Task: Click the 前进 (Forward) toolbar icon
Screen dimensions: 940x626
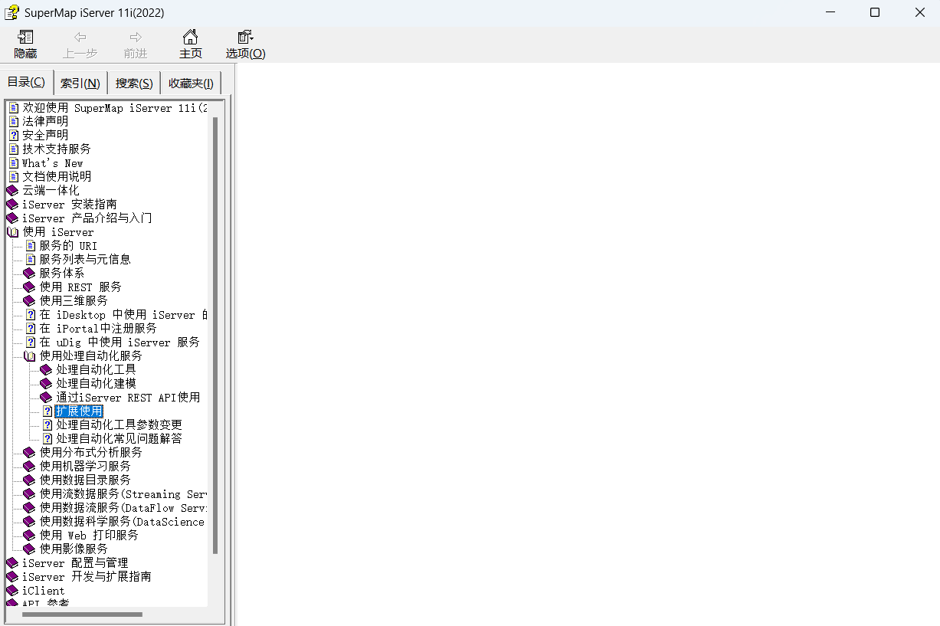Action: [x=136, y=37]
